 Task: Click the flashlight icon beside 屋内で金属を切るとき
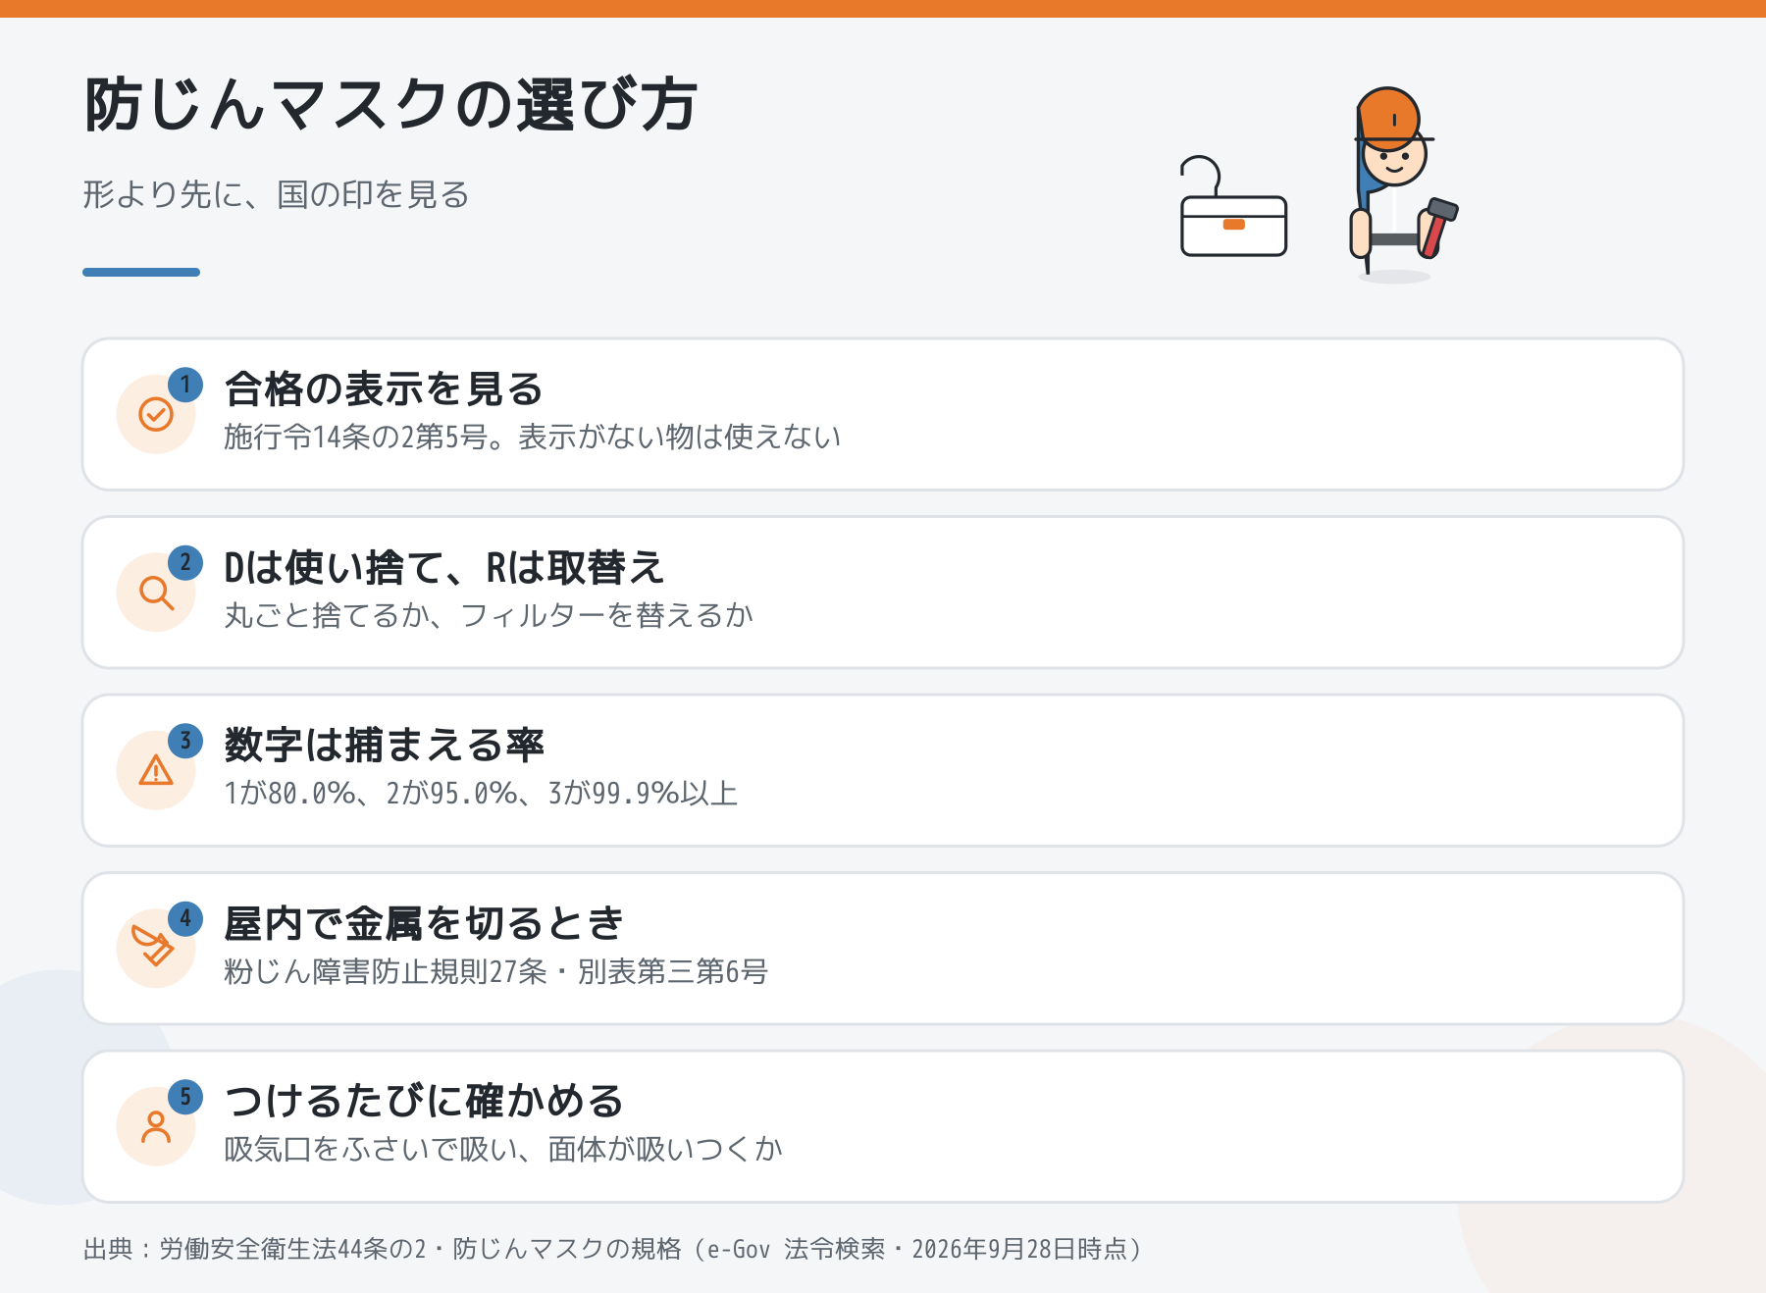click(153, 946)
